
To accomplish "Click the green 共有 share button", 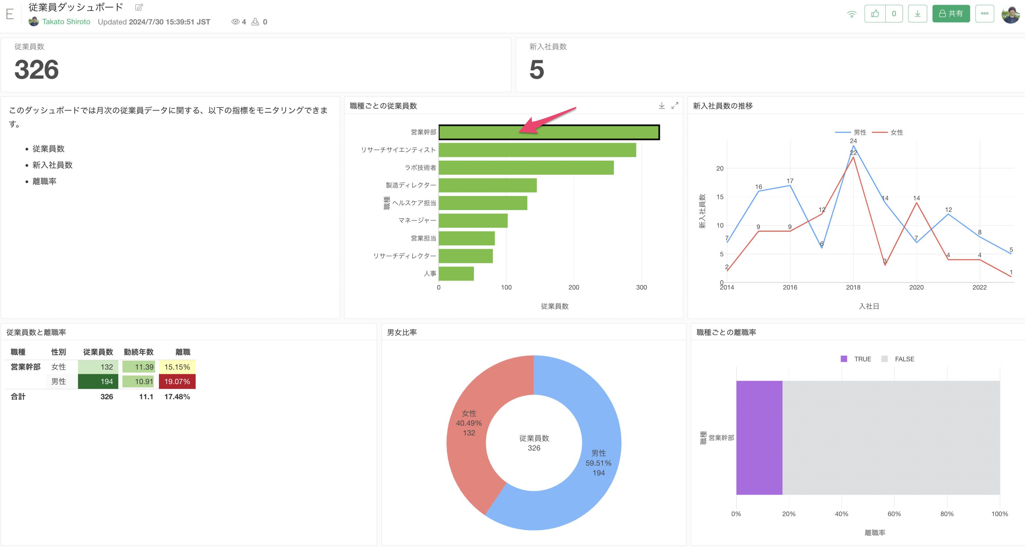I will click(951, 13).
